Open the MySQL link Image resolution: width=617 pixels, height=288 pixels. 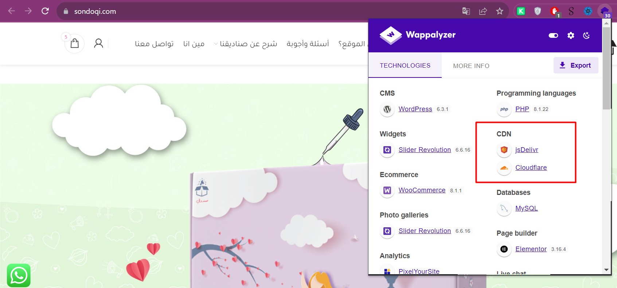(x=527, y=208)
